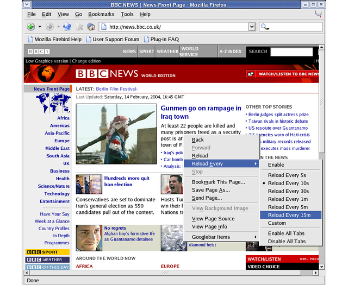Choose Reload Every 1m interval
The width and height of the screenshot is (348, 285).
click(287, 199)
